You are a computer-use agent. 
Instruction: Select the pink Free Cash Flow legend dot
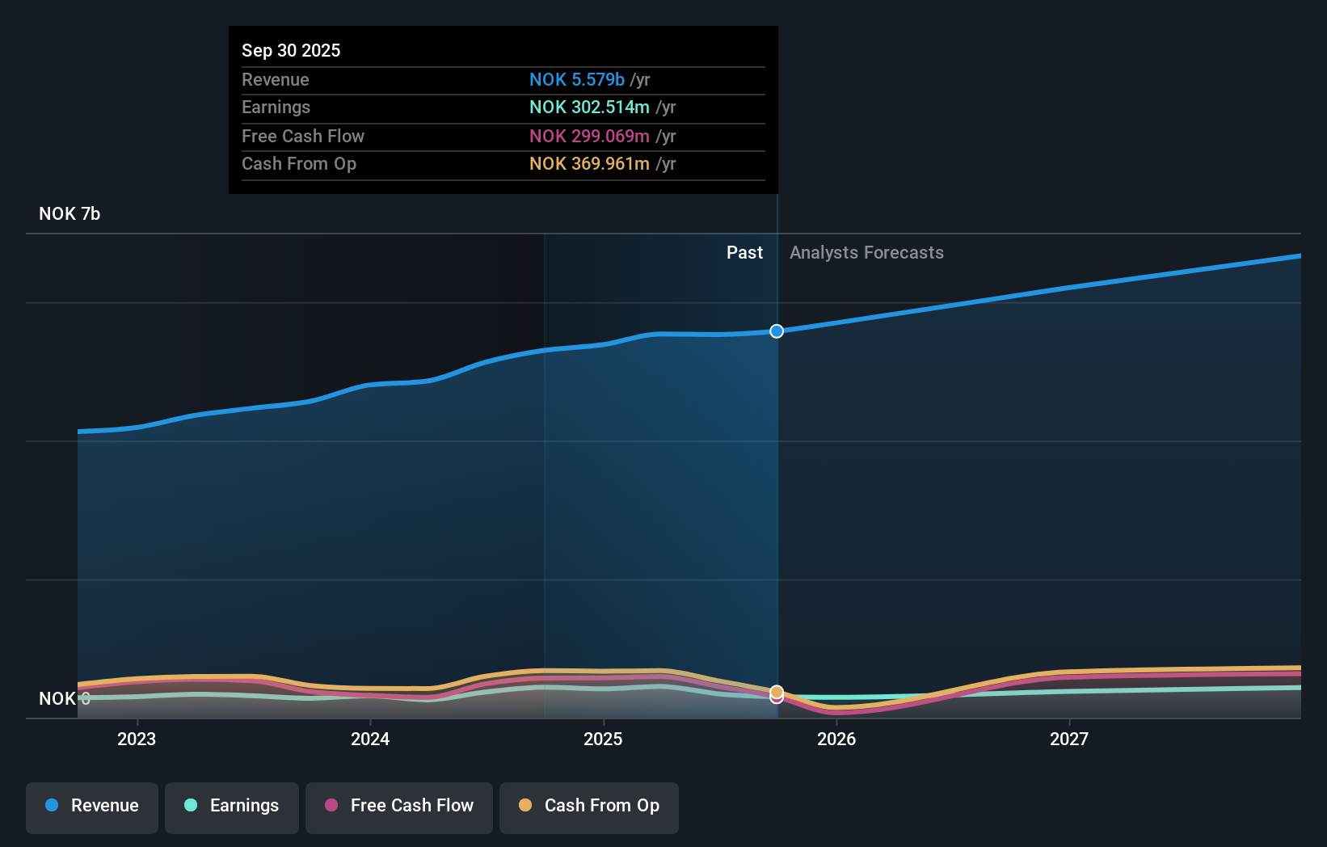(x=332, y=806)
